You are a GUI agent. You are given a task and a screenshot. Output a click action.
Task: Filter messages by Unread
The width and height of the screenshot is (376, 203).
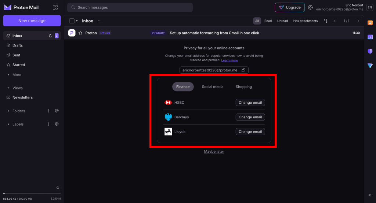[x=282, y=21]
